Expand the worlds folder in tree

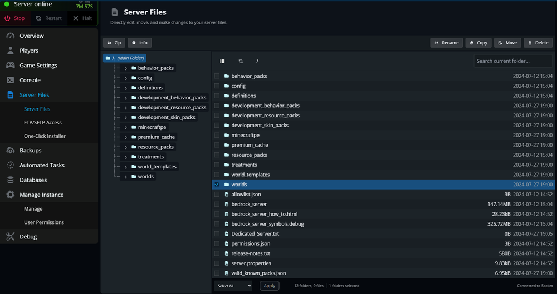click(x=126, y=177)
